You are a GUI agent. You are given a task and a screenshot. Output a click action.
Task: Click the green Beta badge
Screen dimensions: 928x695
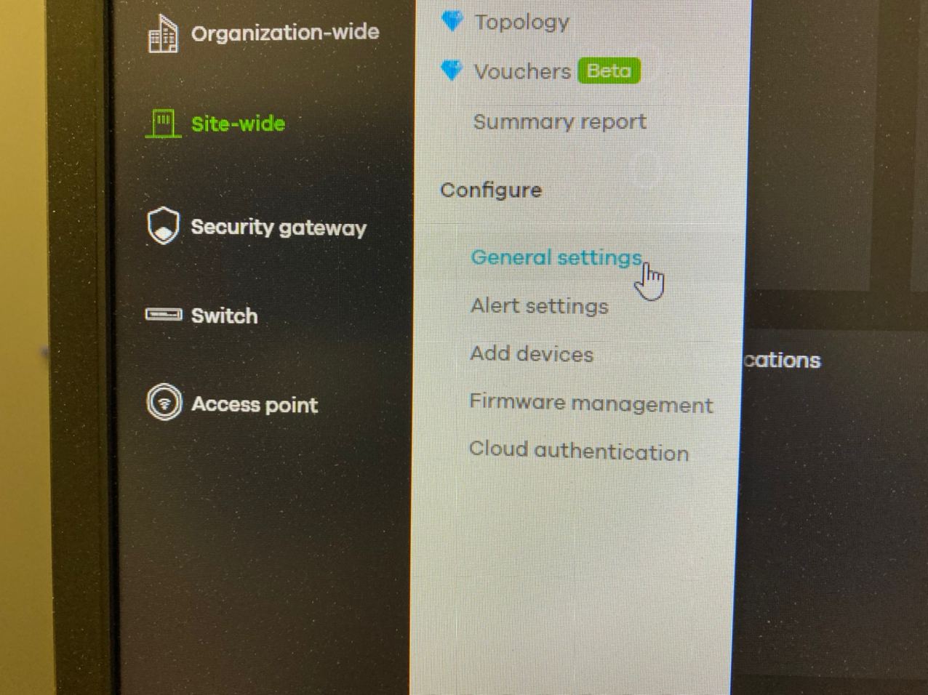pyautogui.click(x=609, y=71)
